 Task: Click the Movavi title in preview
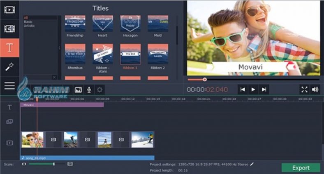point(250,67)
